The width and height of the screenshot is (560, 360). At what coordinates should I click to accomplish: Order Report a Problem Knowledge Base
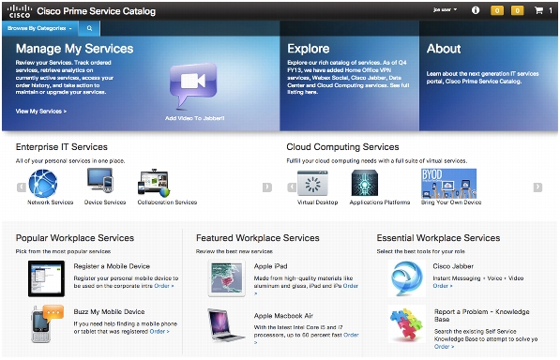[x=444, y=347]
